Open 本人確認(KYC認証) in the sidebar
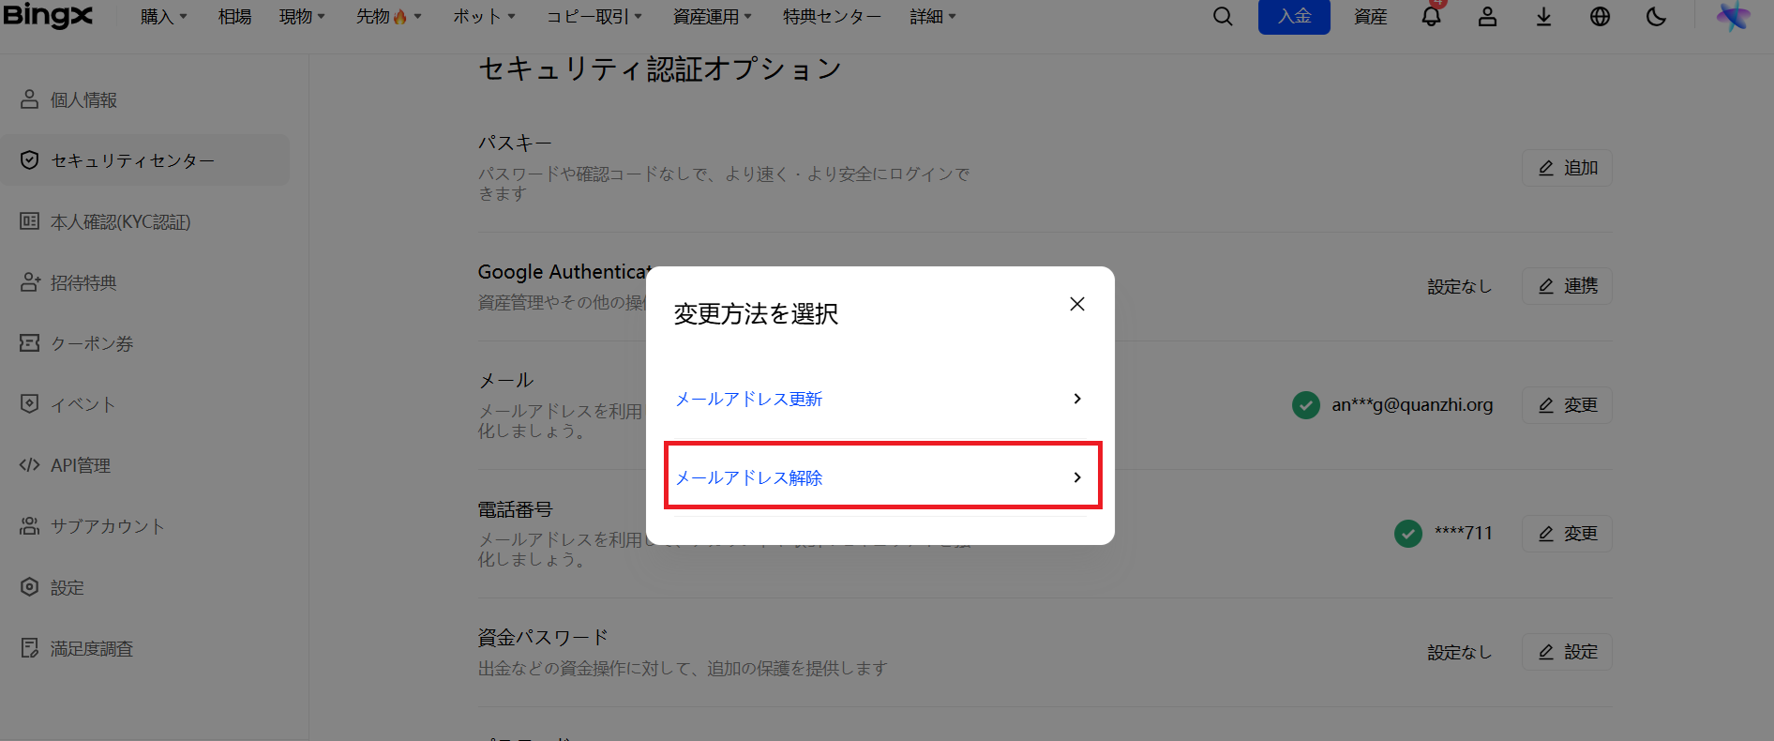The width and height of the screenshot is (1774, 741). click(x=120, y=222)
